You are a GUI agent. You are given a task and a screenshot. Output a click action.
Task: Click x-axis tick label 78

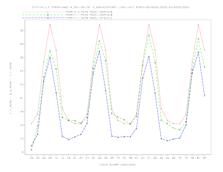pyautogui.click(x=192, y=158)
